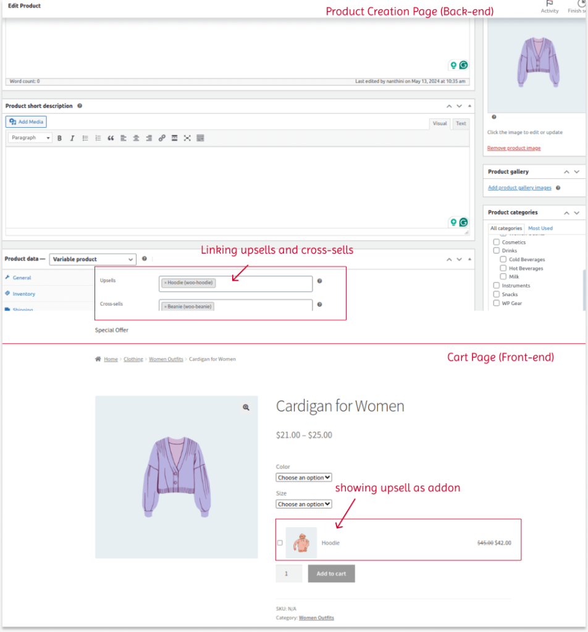Move Product short description panel up
This screenshot has height=632, width=588.
(449, 106)
